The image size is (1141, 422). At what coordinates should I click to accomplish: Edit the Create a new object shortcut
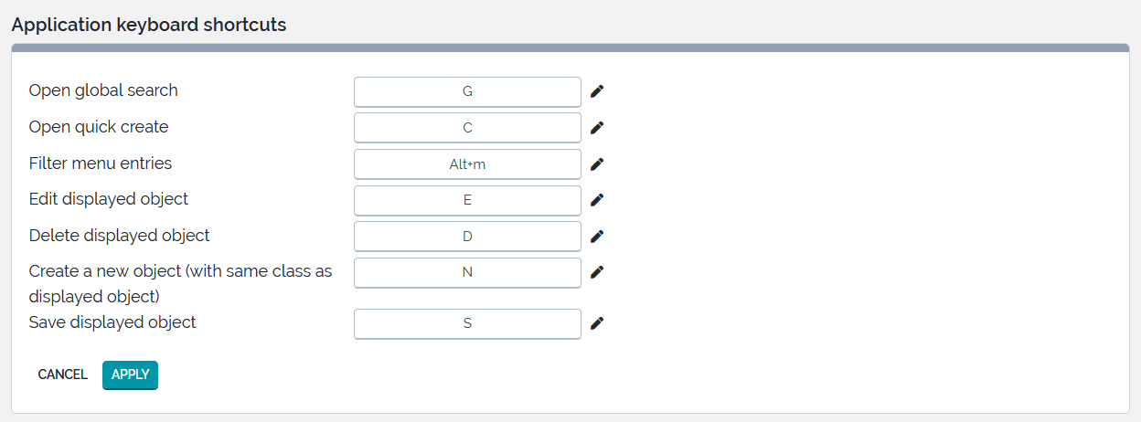tap(597, 272)
